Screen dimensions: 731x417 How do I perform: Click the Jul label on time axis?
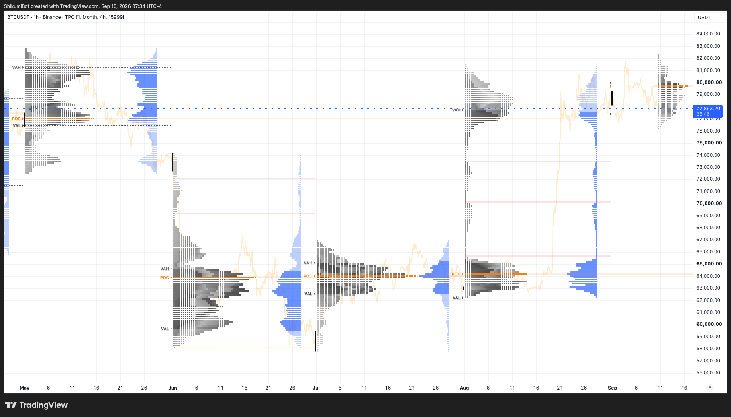[316, 388]
